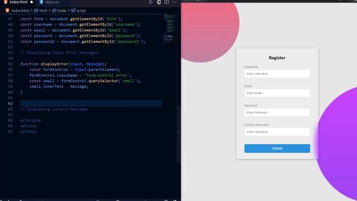The width and height of the screenshot is (357, 201).
Task: Click the Enter Email input field
Action: point(277,93)
